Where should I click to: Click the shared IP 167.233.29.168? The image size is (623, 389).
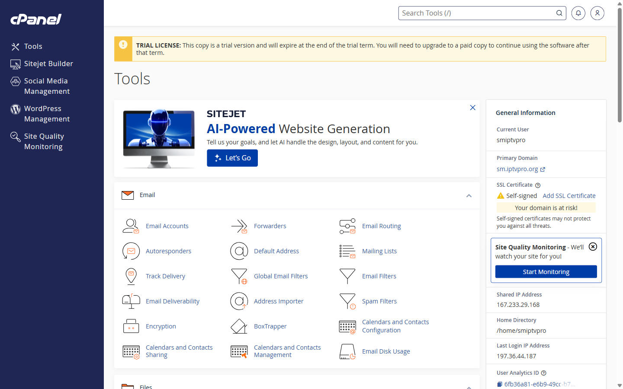(x=518, y=305)
